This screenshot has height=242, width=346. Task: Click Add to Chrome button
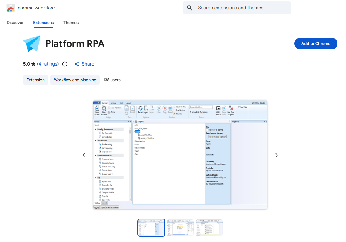click(316, 44)
